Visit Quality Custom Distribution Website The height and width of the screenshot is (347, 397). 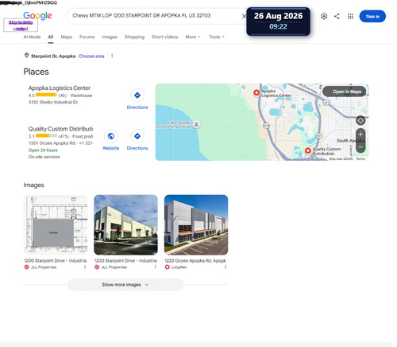(x=111, y=140)
